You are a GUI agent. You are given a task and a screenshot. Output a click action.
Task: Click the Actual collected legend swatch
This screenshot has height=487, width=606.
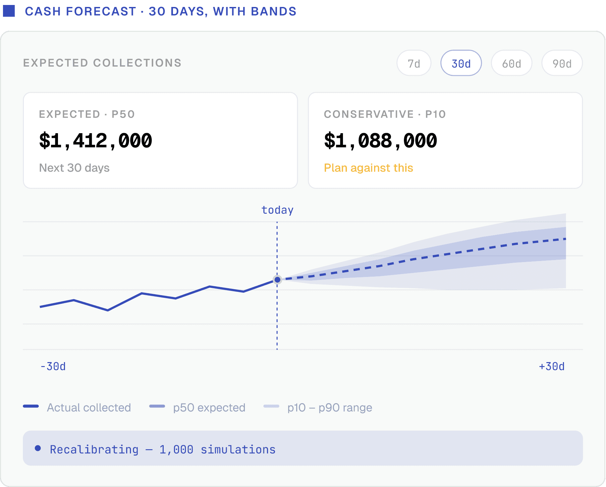tap(31, 406)
